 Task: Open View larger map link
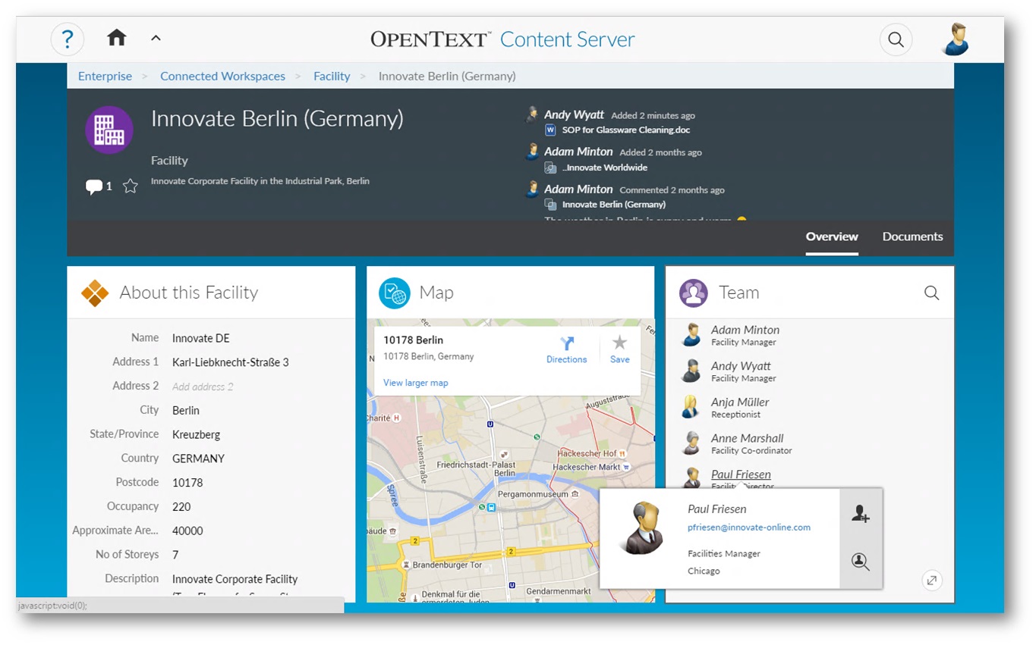tap(416, 383)
